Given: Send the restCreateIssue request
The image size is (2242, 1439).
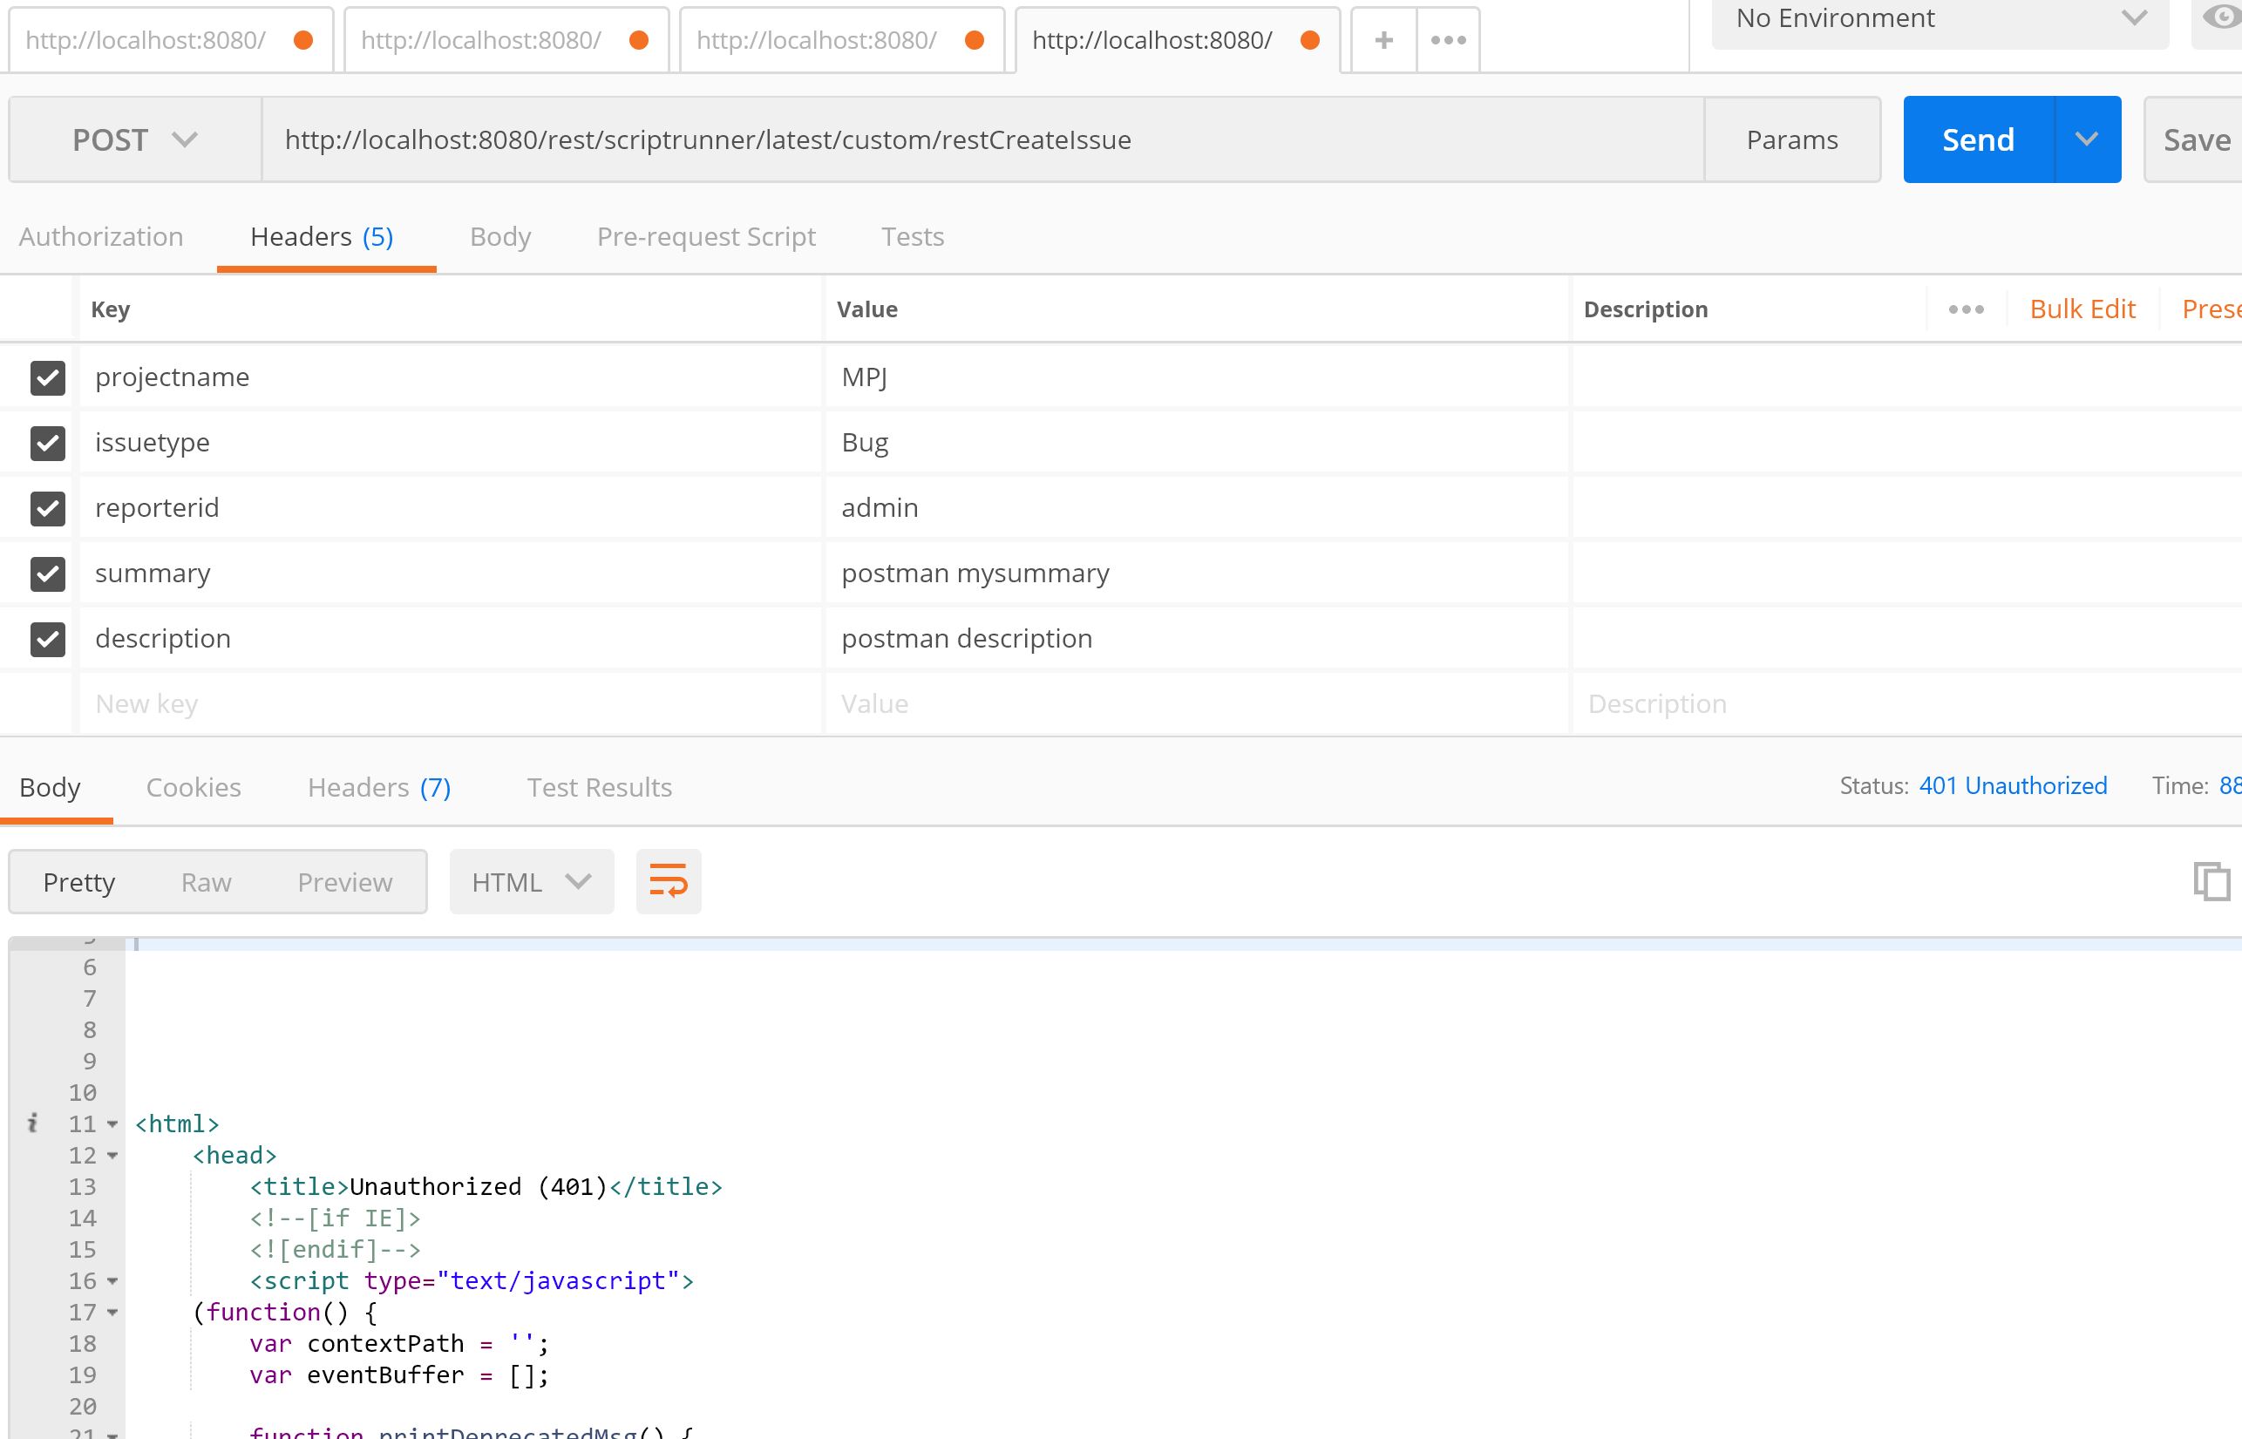Looking at the screenshot, I should (1979, 139).
